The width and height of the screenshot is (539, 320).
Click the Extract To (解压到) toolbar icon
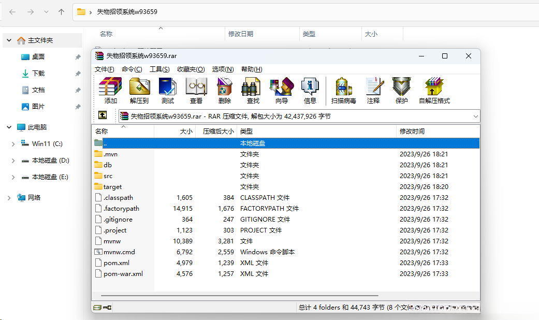pyautogui.click(x=139, y=91)
